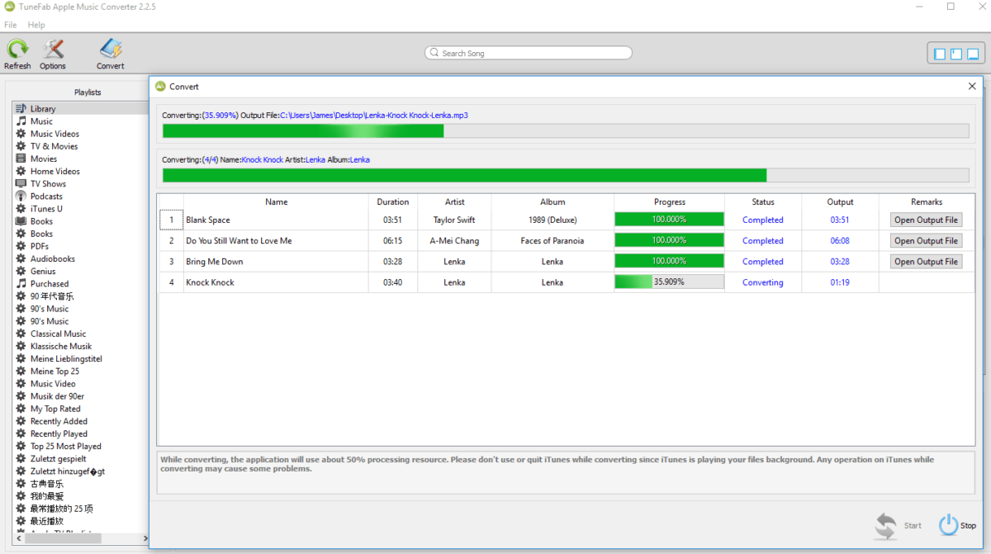This screenshot has height=554, width=991.
Task: Open Output File for Blank Space
Action: [926, 220]
